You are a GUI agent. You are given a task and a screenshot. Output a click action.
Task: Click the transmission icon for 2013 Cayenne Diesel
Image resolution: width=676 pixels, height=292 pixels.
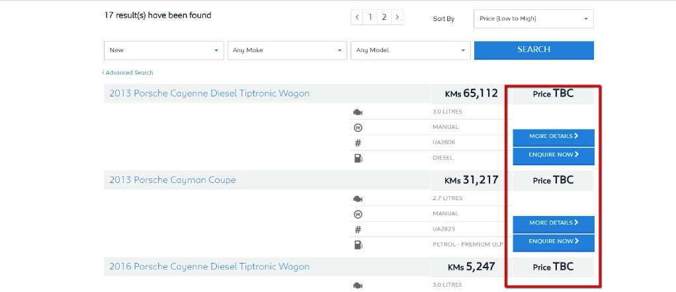coord(358,128)
